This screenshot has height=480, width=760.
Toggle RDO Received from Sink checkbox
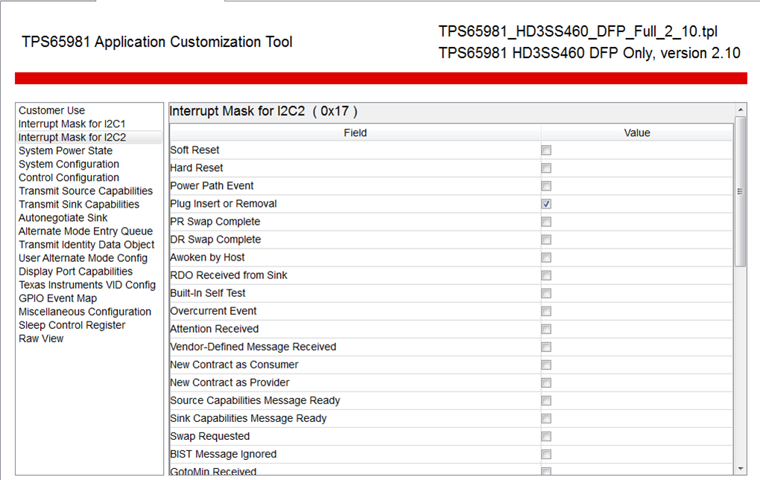click(x=546, y=276)
